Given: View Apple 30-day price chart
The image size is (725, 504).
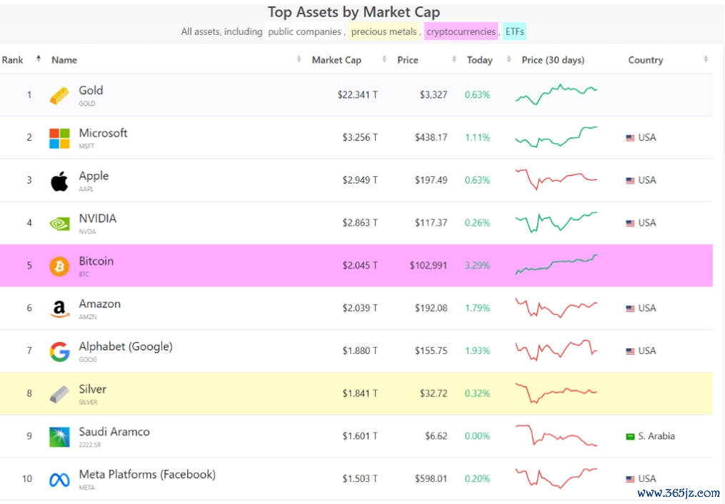Looking at the screenshot, I should pyautogui.click(x=556, y=179).
